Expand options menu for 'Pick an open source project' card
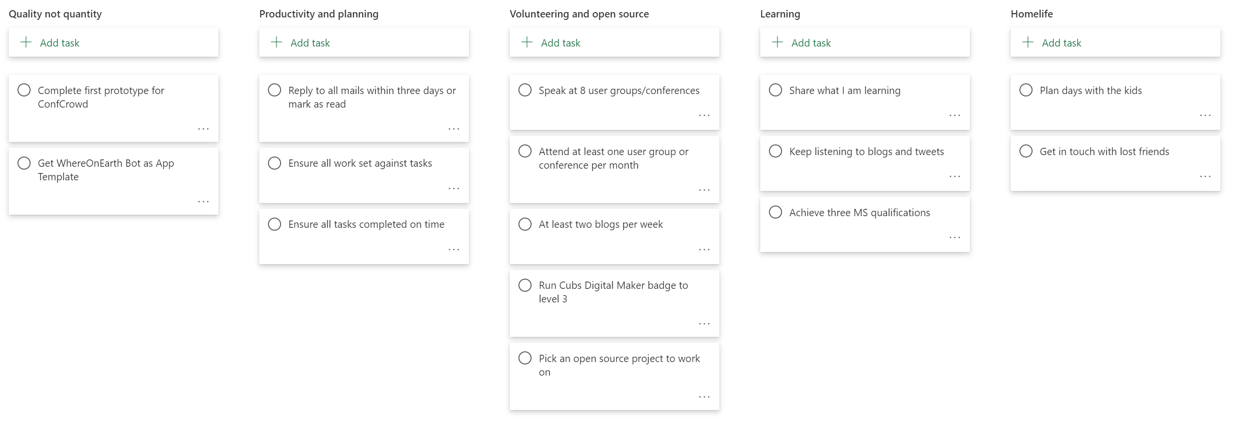Screen dimensions: 1251x426 704,397
